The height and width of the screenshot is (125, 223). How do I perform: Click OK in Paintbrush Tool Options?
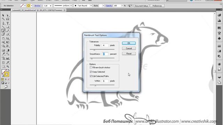pos(129,43)
